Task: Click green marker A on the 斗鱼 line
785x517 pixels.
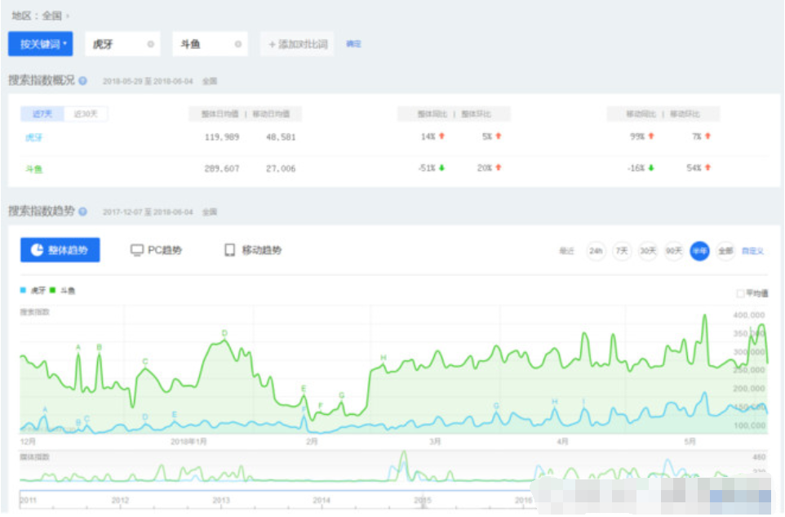Action: click(78, 347)
